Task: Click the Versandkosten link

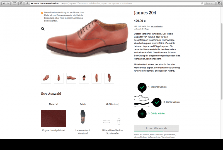Action: click(157, 26)
